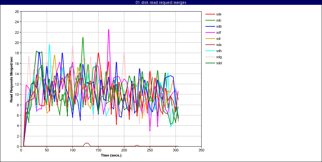
Task: Click x-axis tick label 350
Action: tap(201, 150)
